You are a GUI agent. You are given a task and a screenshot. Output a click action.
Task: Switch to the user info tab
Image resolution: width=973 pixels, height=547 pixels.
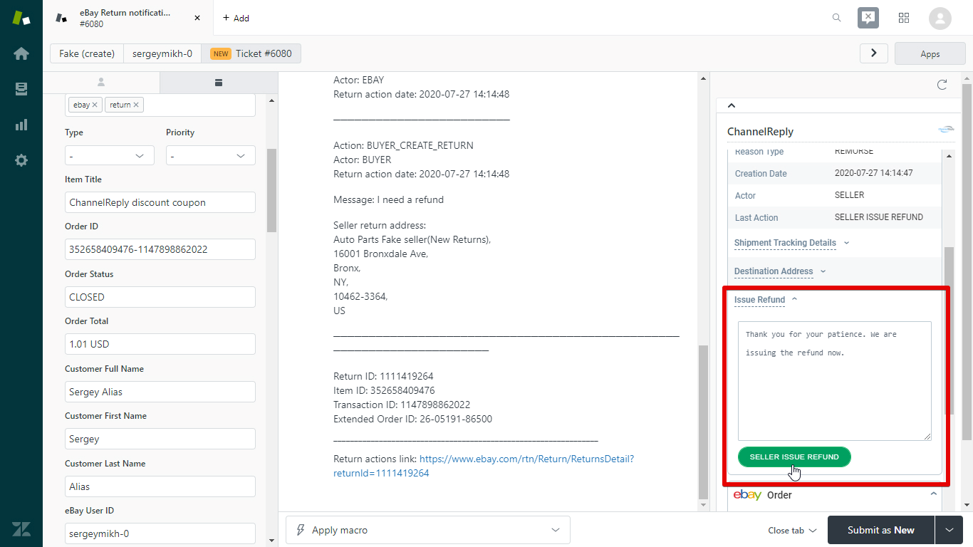click(101, 82)
